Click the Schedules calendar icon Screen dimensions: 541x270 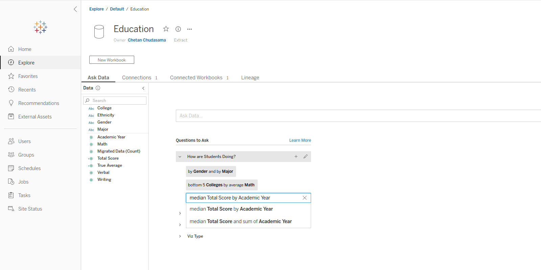coord(11,168)
